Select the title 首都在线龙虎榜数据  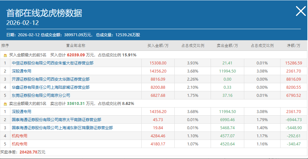[44, 13]
